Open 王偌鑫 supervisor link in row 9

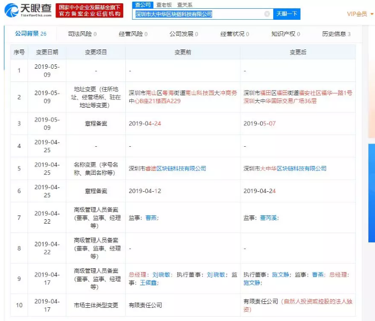[148, 283]
